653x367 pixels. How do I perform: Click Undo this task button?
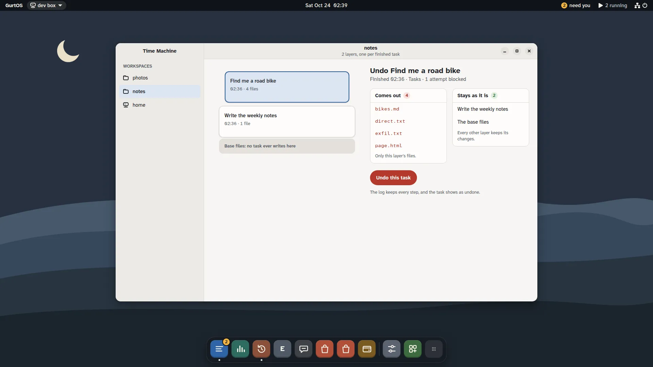coord(393,178)
